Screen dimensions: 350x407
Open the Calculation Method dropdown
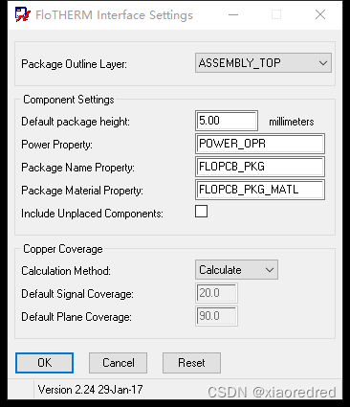236,270
